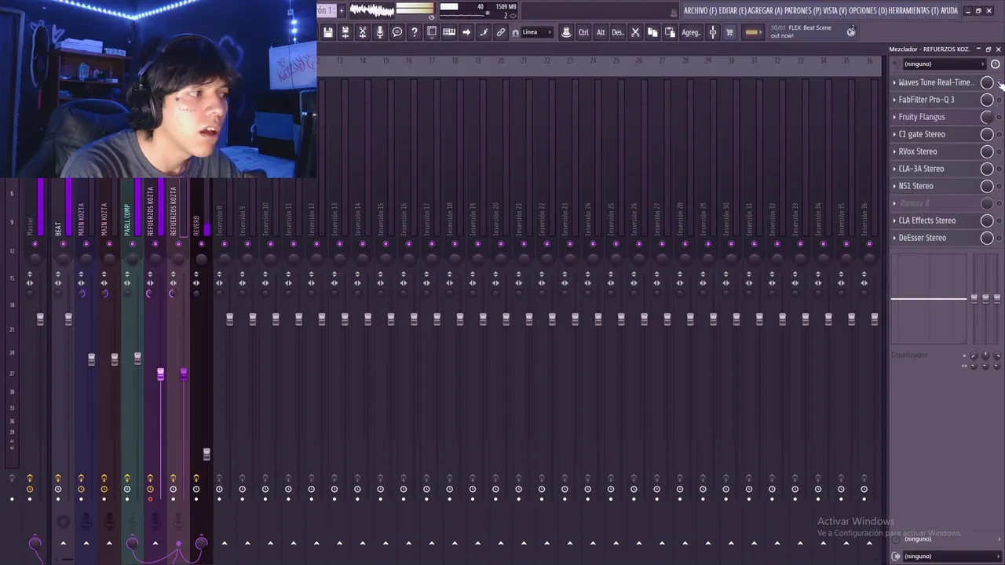Click the plug-in picker window icon
The image size is (1005, 565).
tap(432, 32)
